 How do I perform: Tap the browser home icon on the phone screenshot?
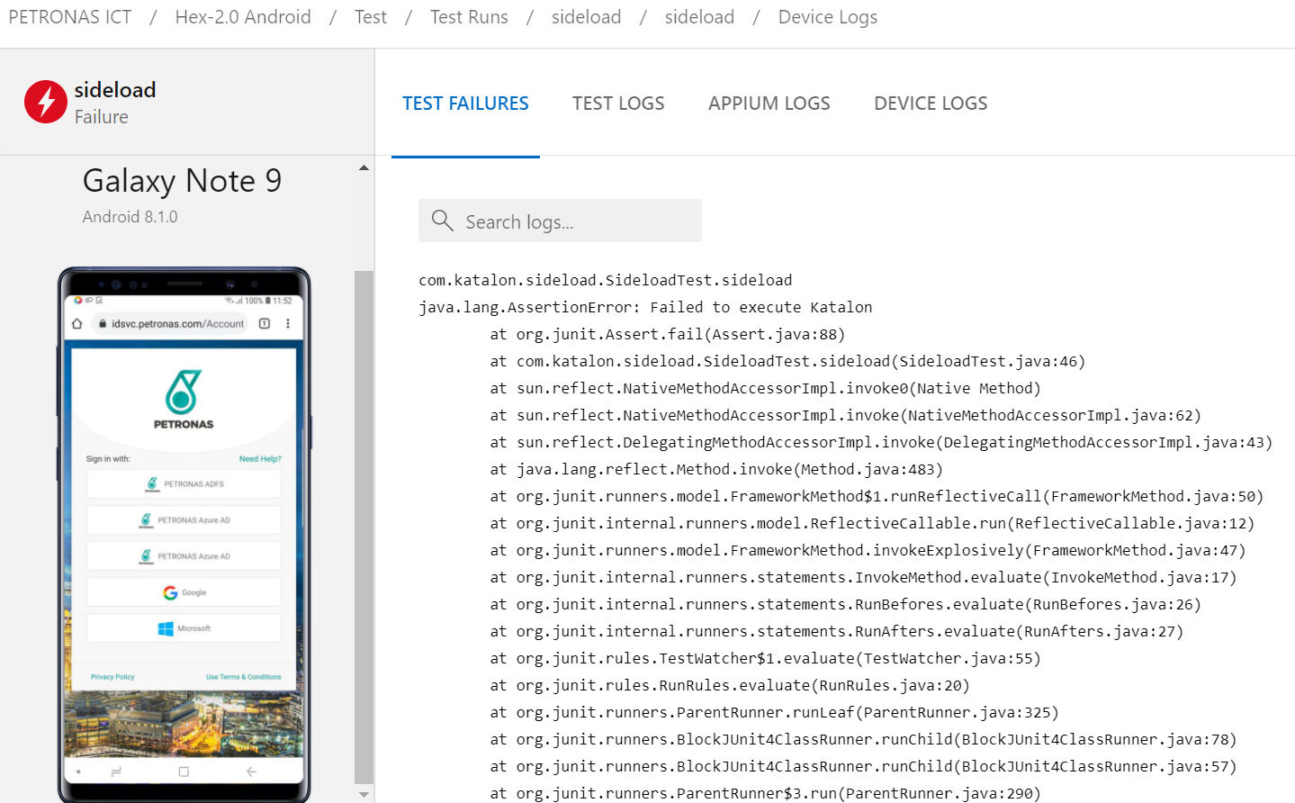77,324
